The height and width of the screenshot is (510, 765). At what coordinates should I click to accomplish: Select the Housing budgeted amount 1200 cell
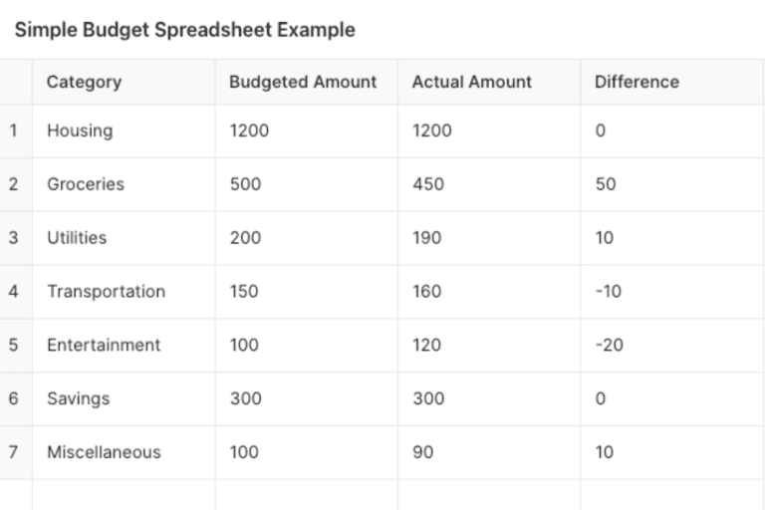pos(249,130)
